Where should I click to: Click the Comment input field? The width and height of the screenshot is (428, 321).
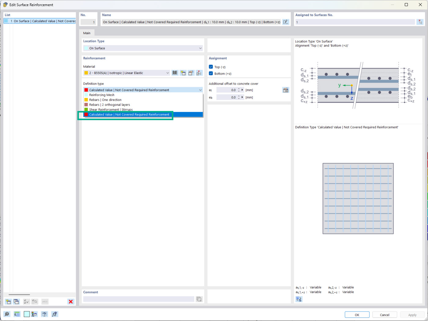[139, 299]
